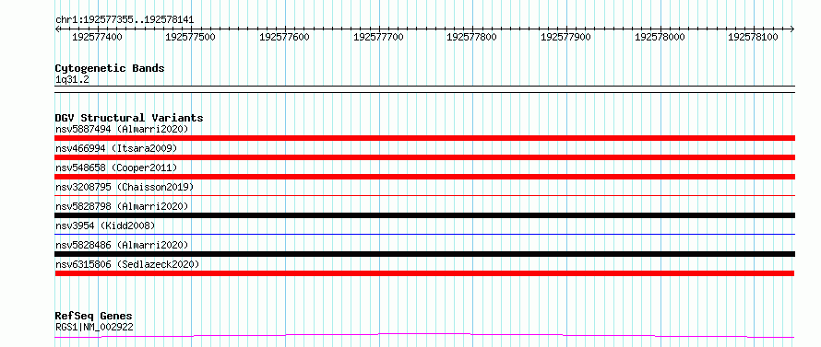
Task: Click the nsv6315806 (Sedlazeck2020) variant label
Action: pos(127,264)
